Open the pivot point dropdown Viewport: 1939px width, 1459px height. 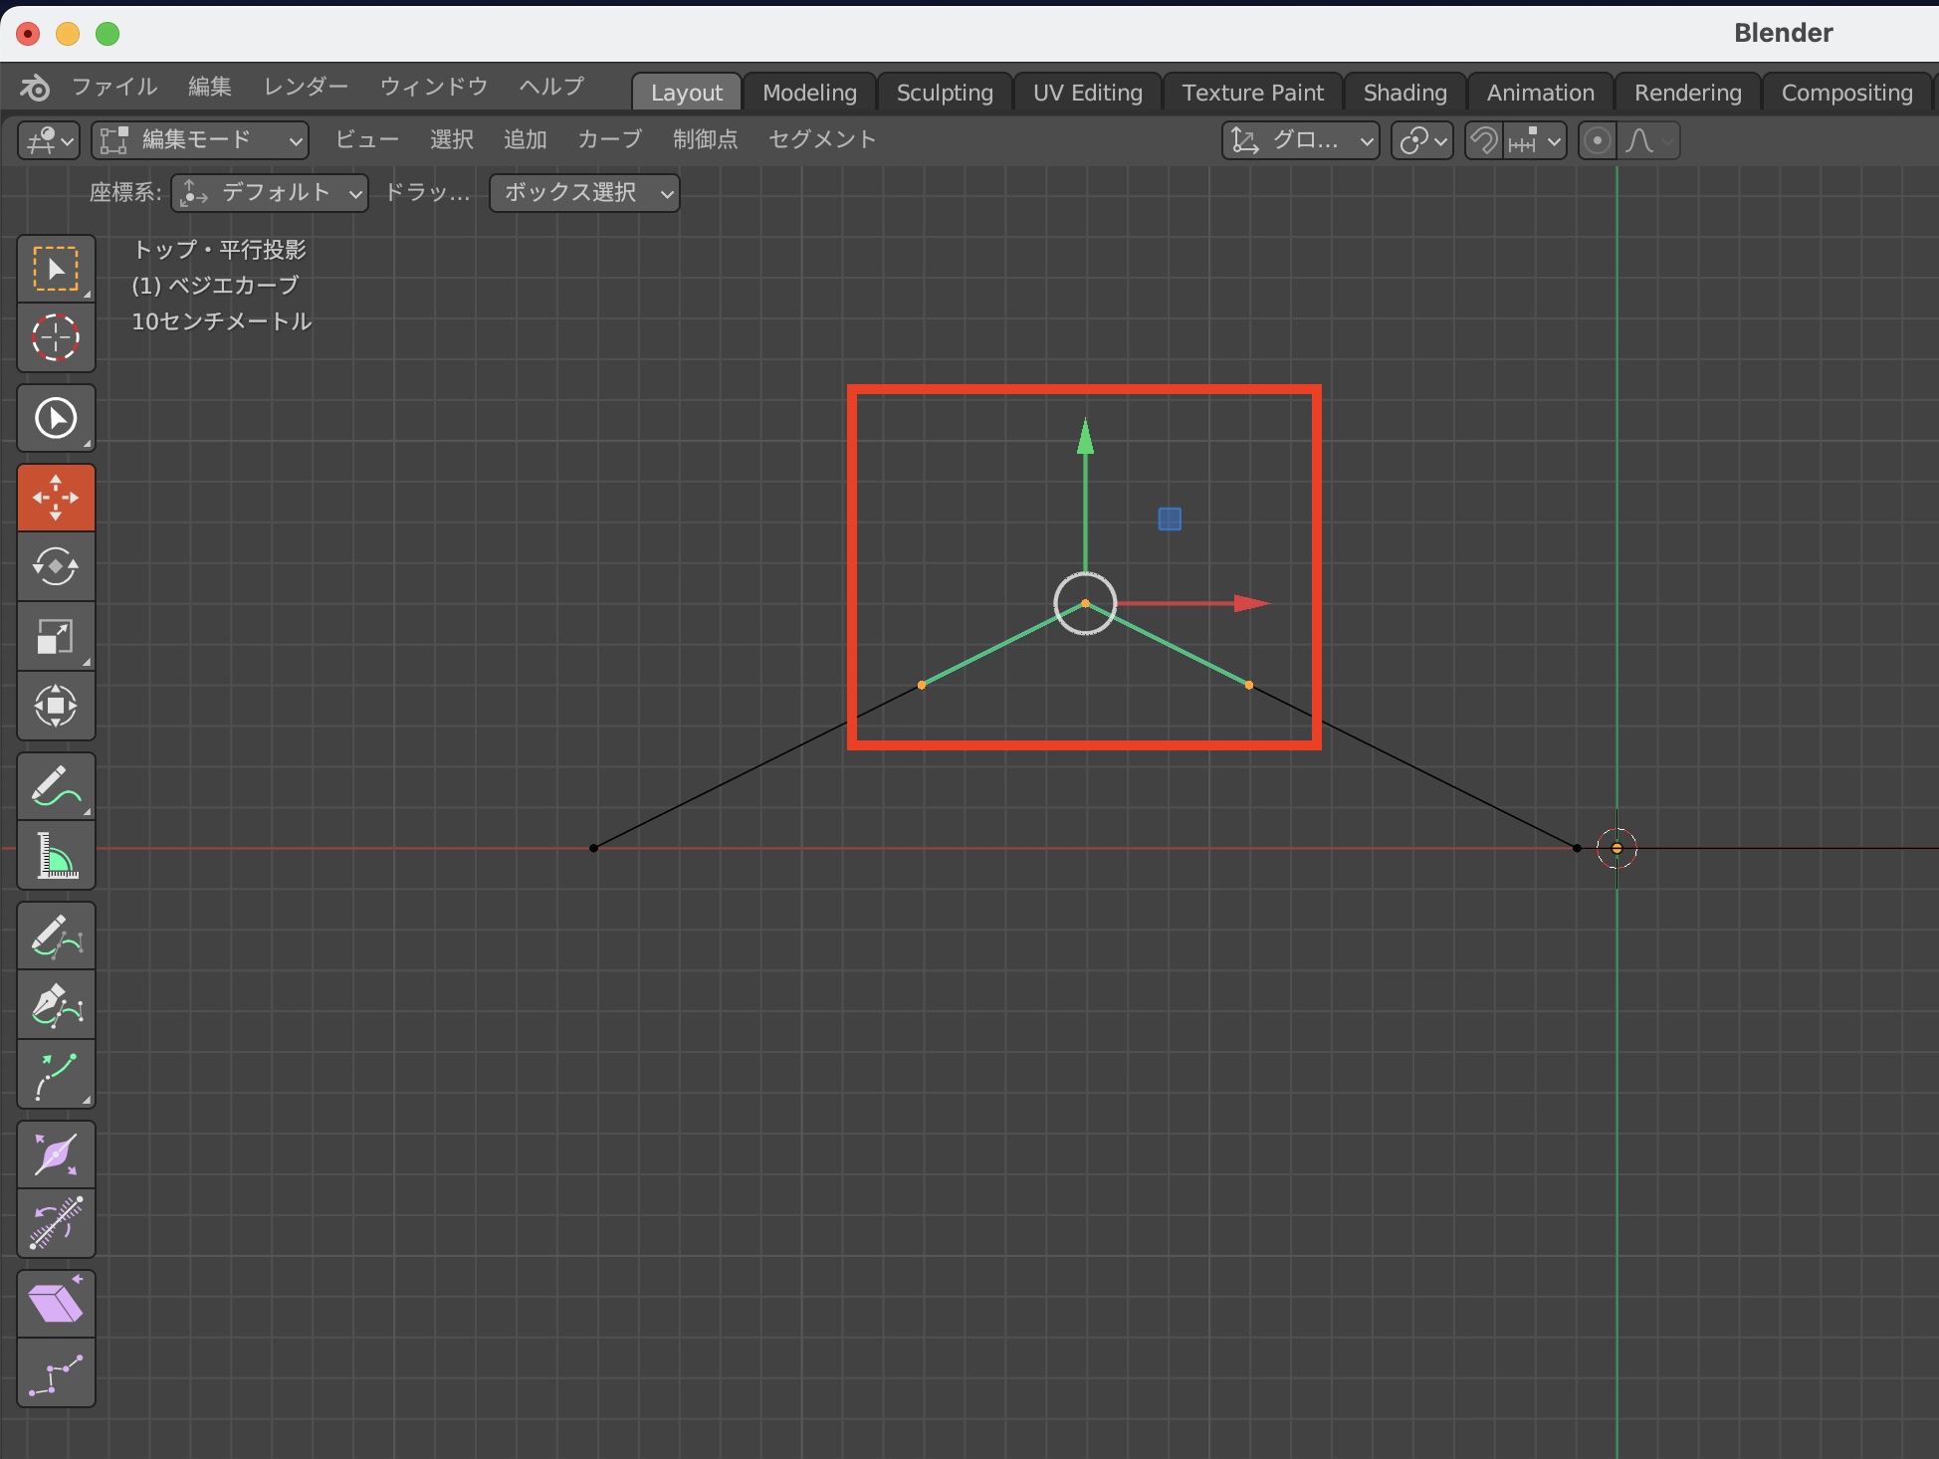pyautogui.click(x=1421, y=140)
